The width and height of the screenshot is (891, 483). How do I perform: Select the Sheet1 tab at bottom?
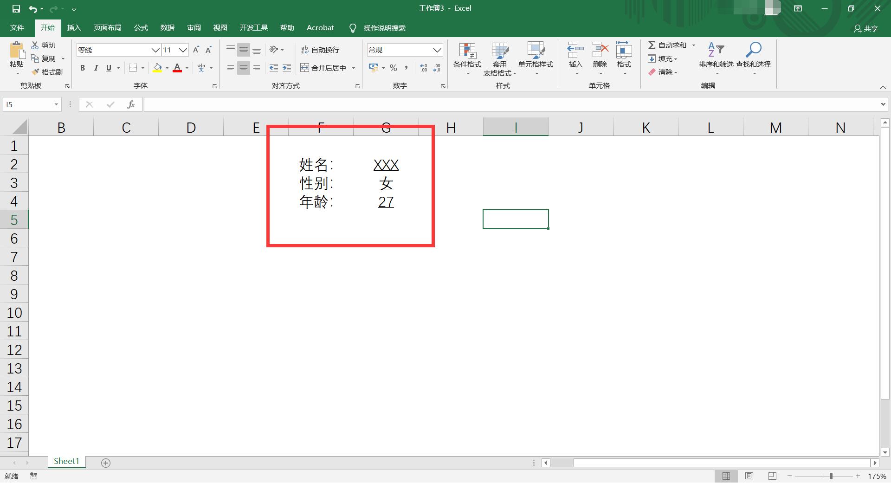point(66,461)
